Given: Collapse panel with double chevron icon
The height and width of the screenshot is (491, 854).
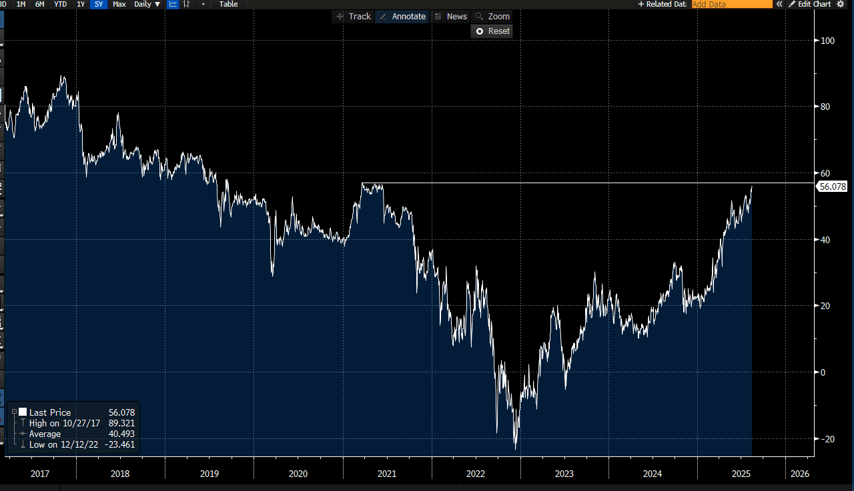Looking at the screenshot, I should (x=779, y=4).
